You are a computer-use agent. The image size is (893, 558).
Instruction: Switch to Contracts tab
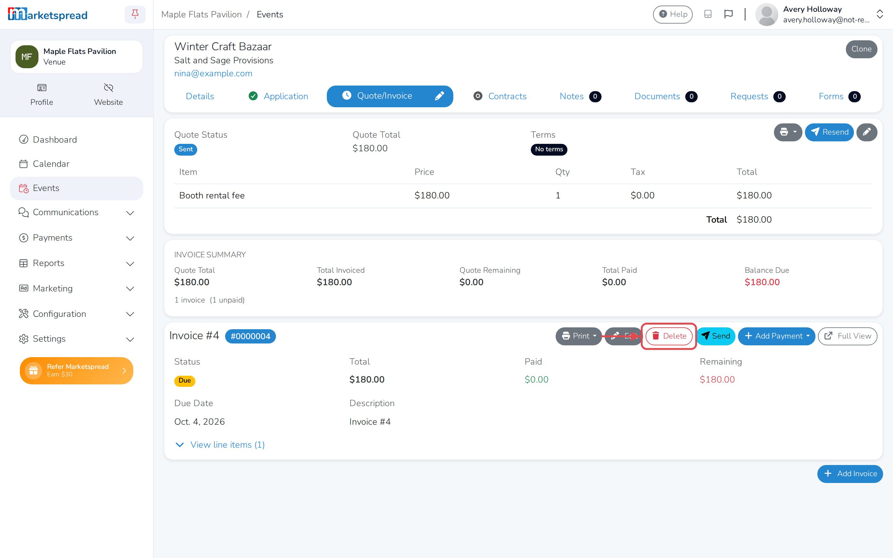pos(500,96)
